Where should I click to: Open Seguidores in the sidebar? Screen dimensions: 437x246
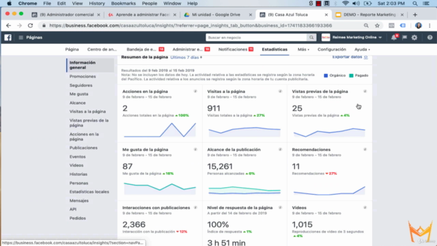81,85
